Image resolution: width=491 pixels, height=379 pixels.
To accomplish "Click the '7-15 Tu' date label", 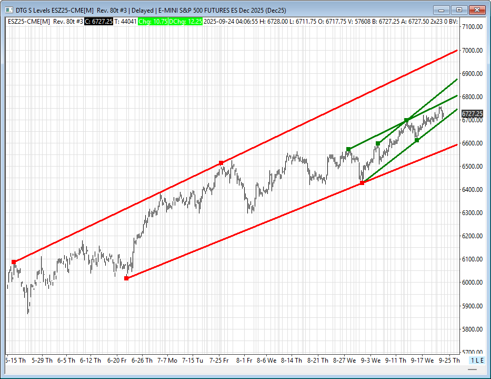I will tap(193, 361).
